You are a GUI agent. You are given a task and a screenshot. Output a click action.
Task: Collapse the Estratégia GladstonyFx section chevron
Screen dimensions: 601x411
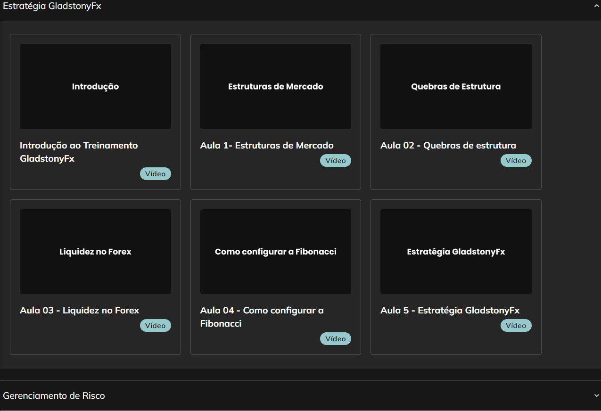click(x=597, y=6)
